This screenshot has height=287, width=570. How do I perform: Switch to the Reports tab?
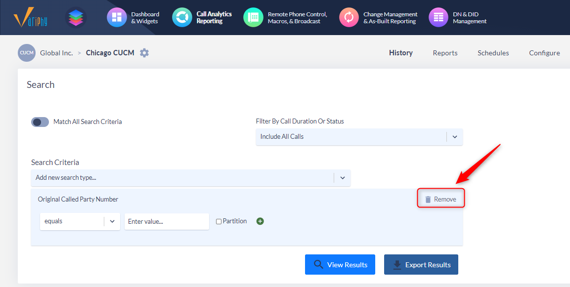coord(445,53)
